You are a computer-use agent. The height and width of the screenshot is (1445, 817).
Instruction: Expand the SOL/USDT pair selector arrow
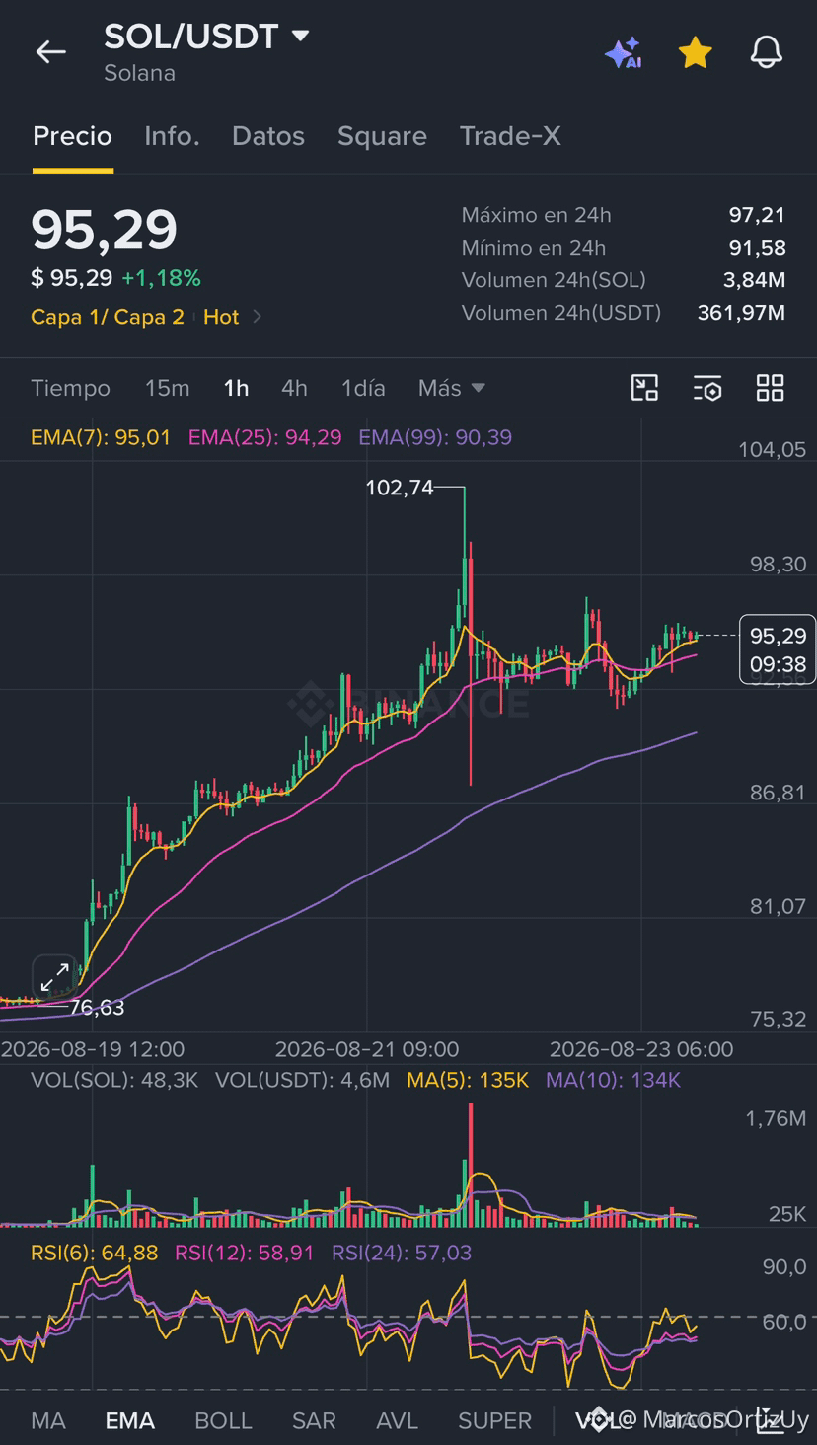300,37
